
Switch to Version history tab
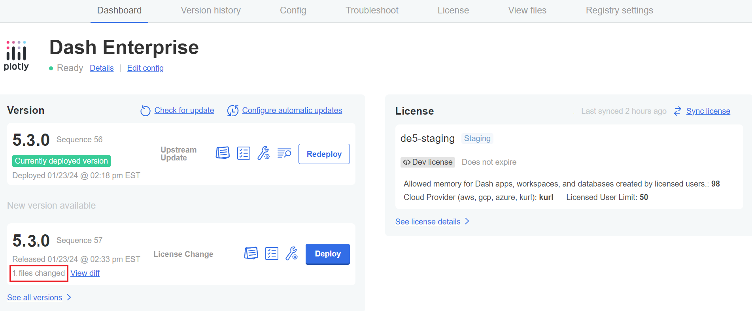pos(210,11)
